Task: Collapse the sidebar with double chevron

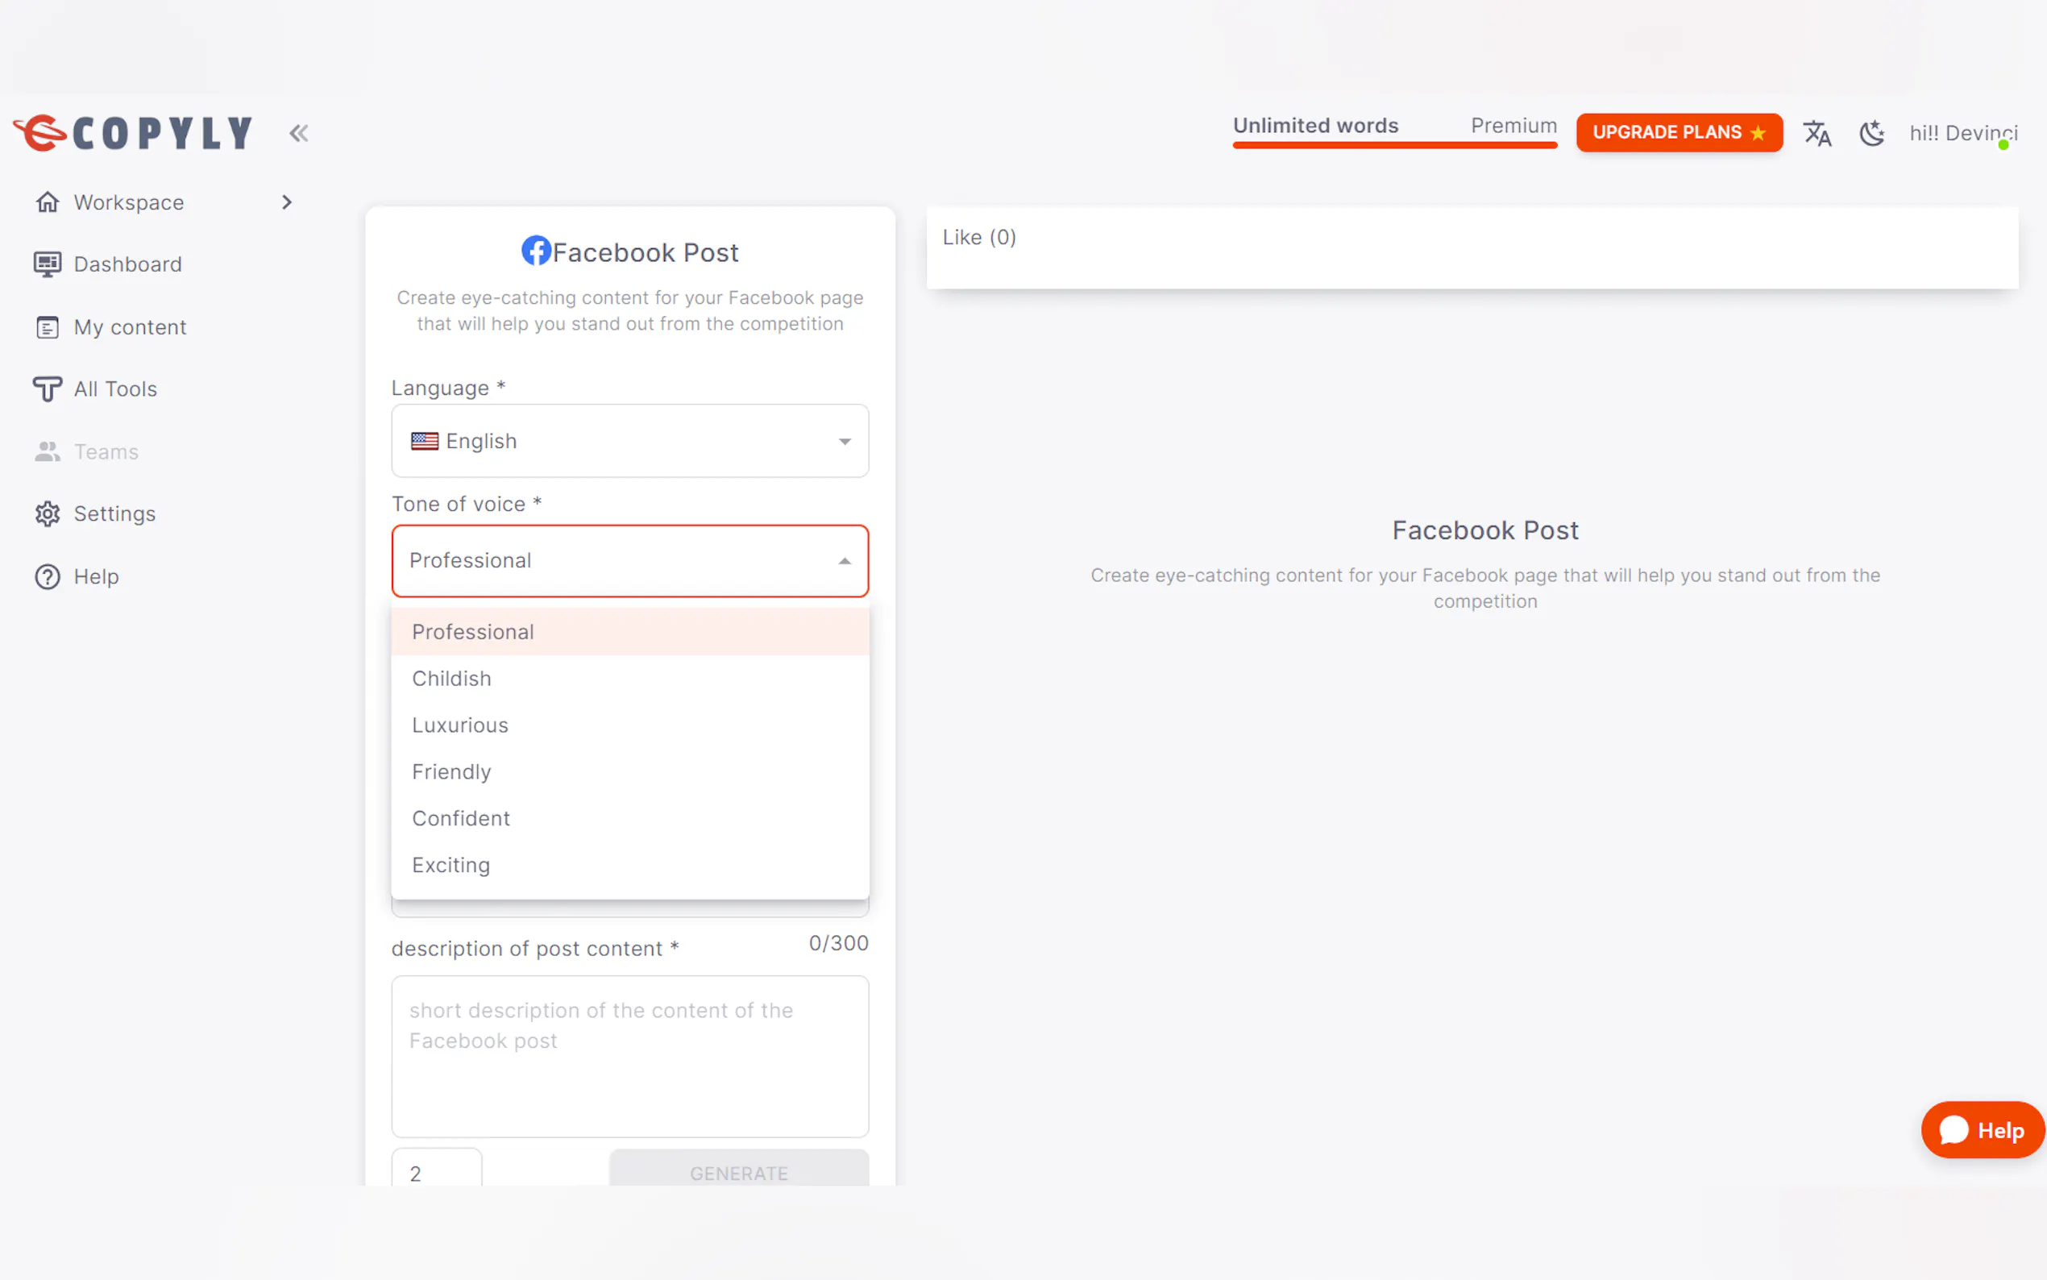Action: [x=299, y=133]
